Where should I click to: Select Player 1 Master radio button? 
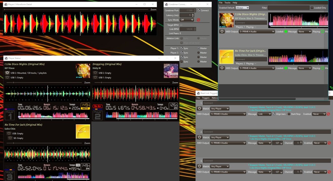(198, 48)
